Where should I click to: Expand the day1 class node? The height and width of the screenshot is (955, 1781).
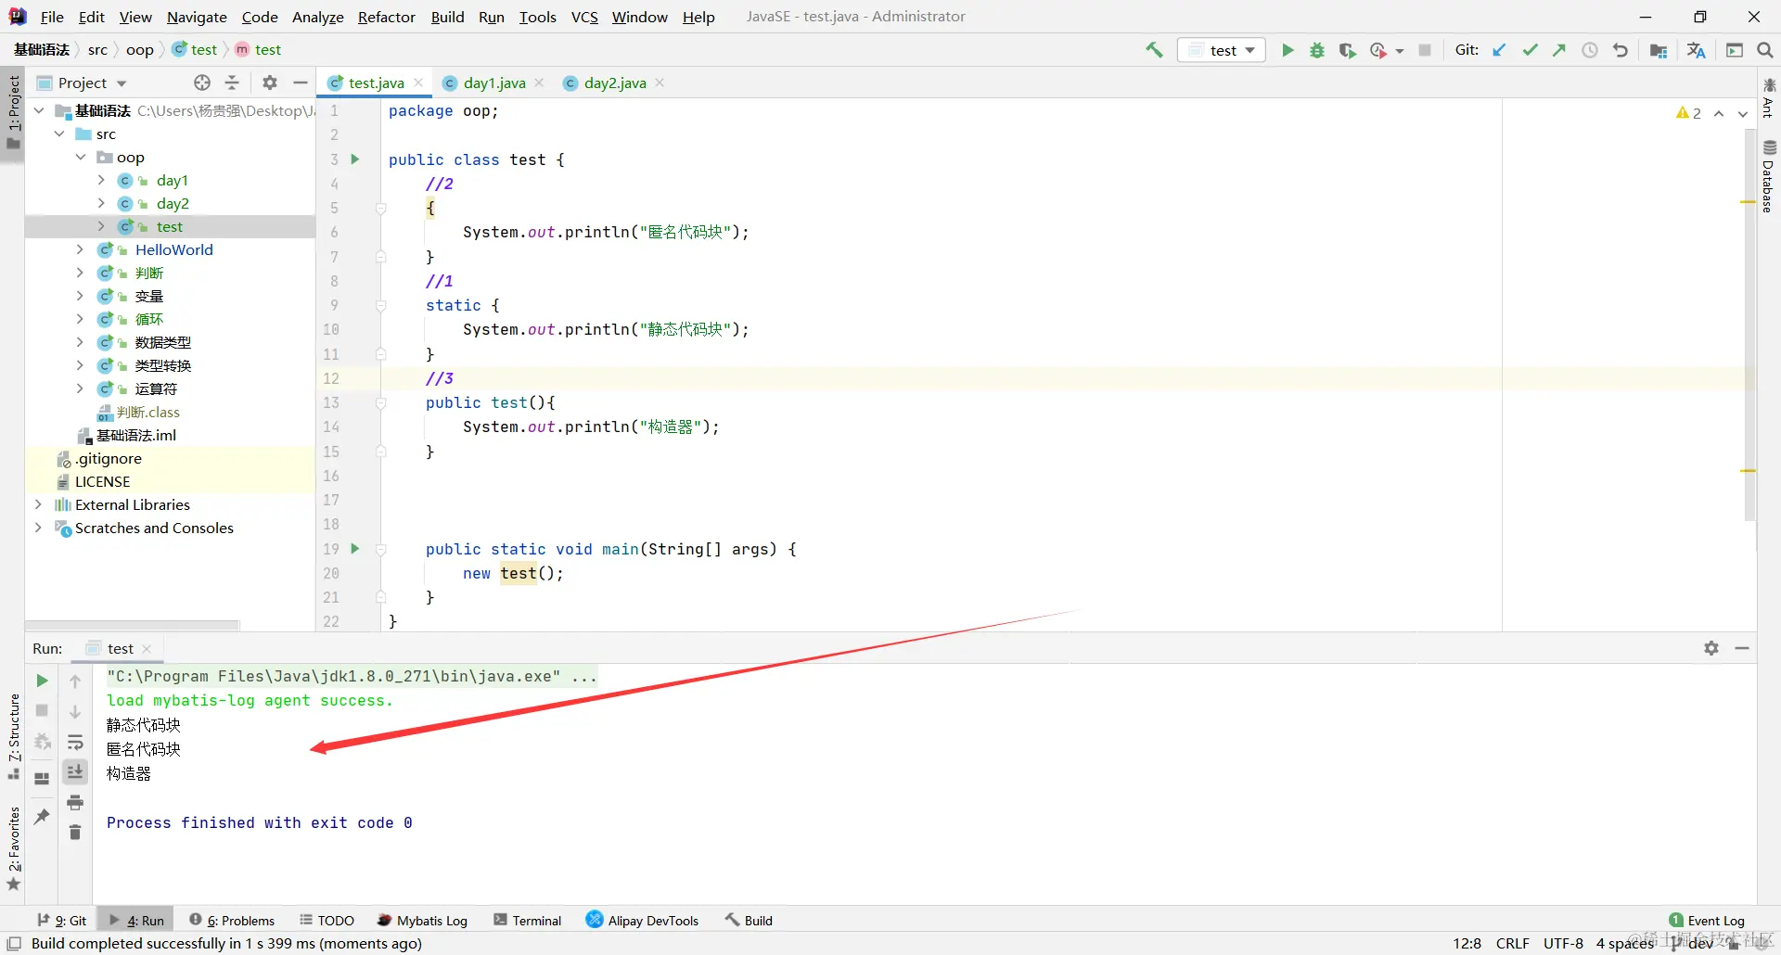coord(101,180)
